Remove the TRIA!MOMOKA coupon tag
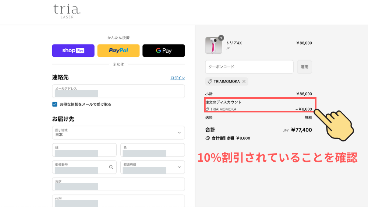 (244, 81)
